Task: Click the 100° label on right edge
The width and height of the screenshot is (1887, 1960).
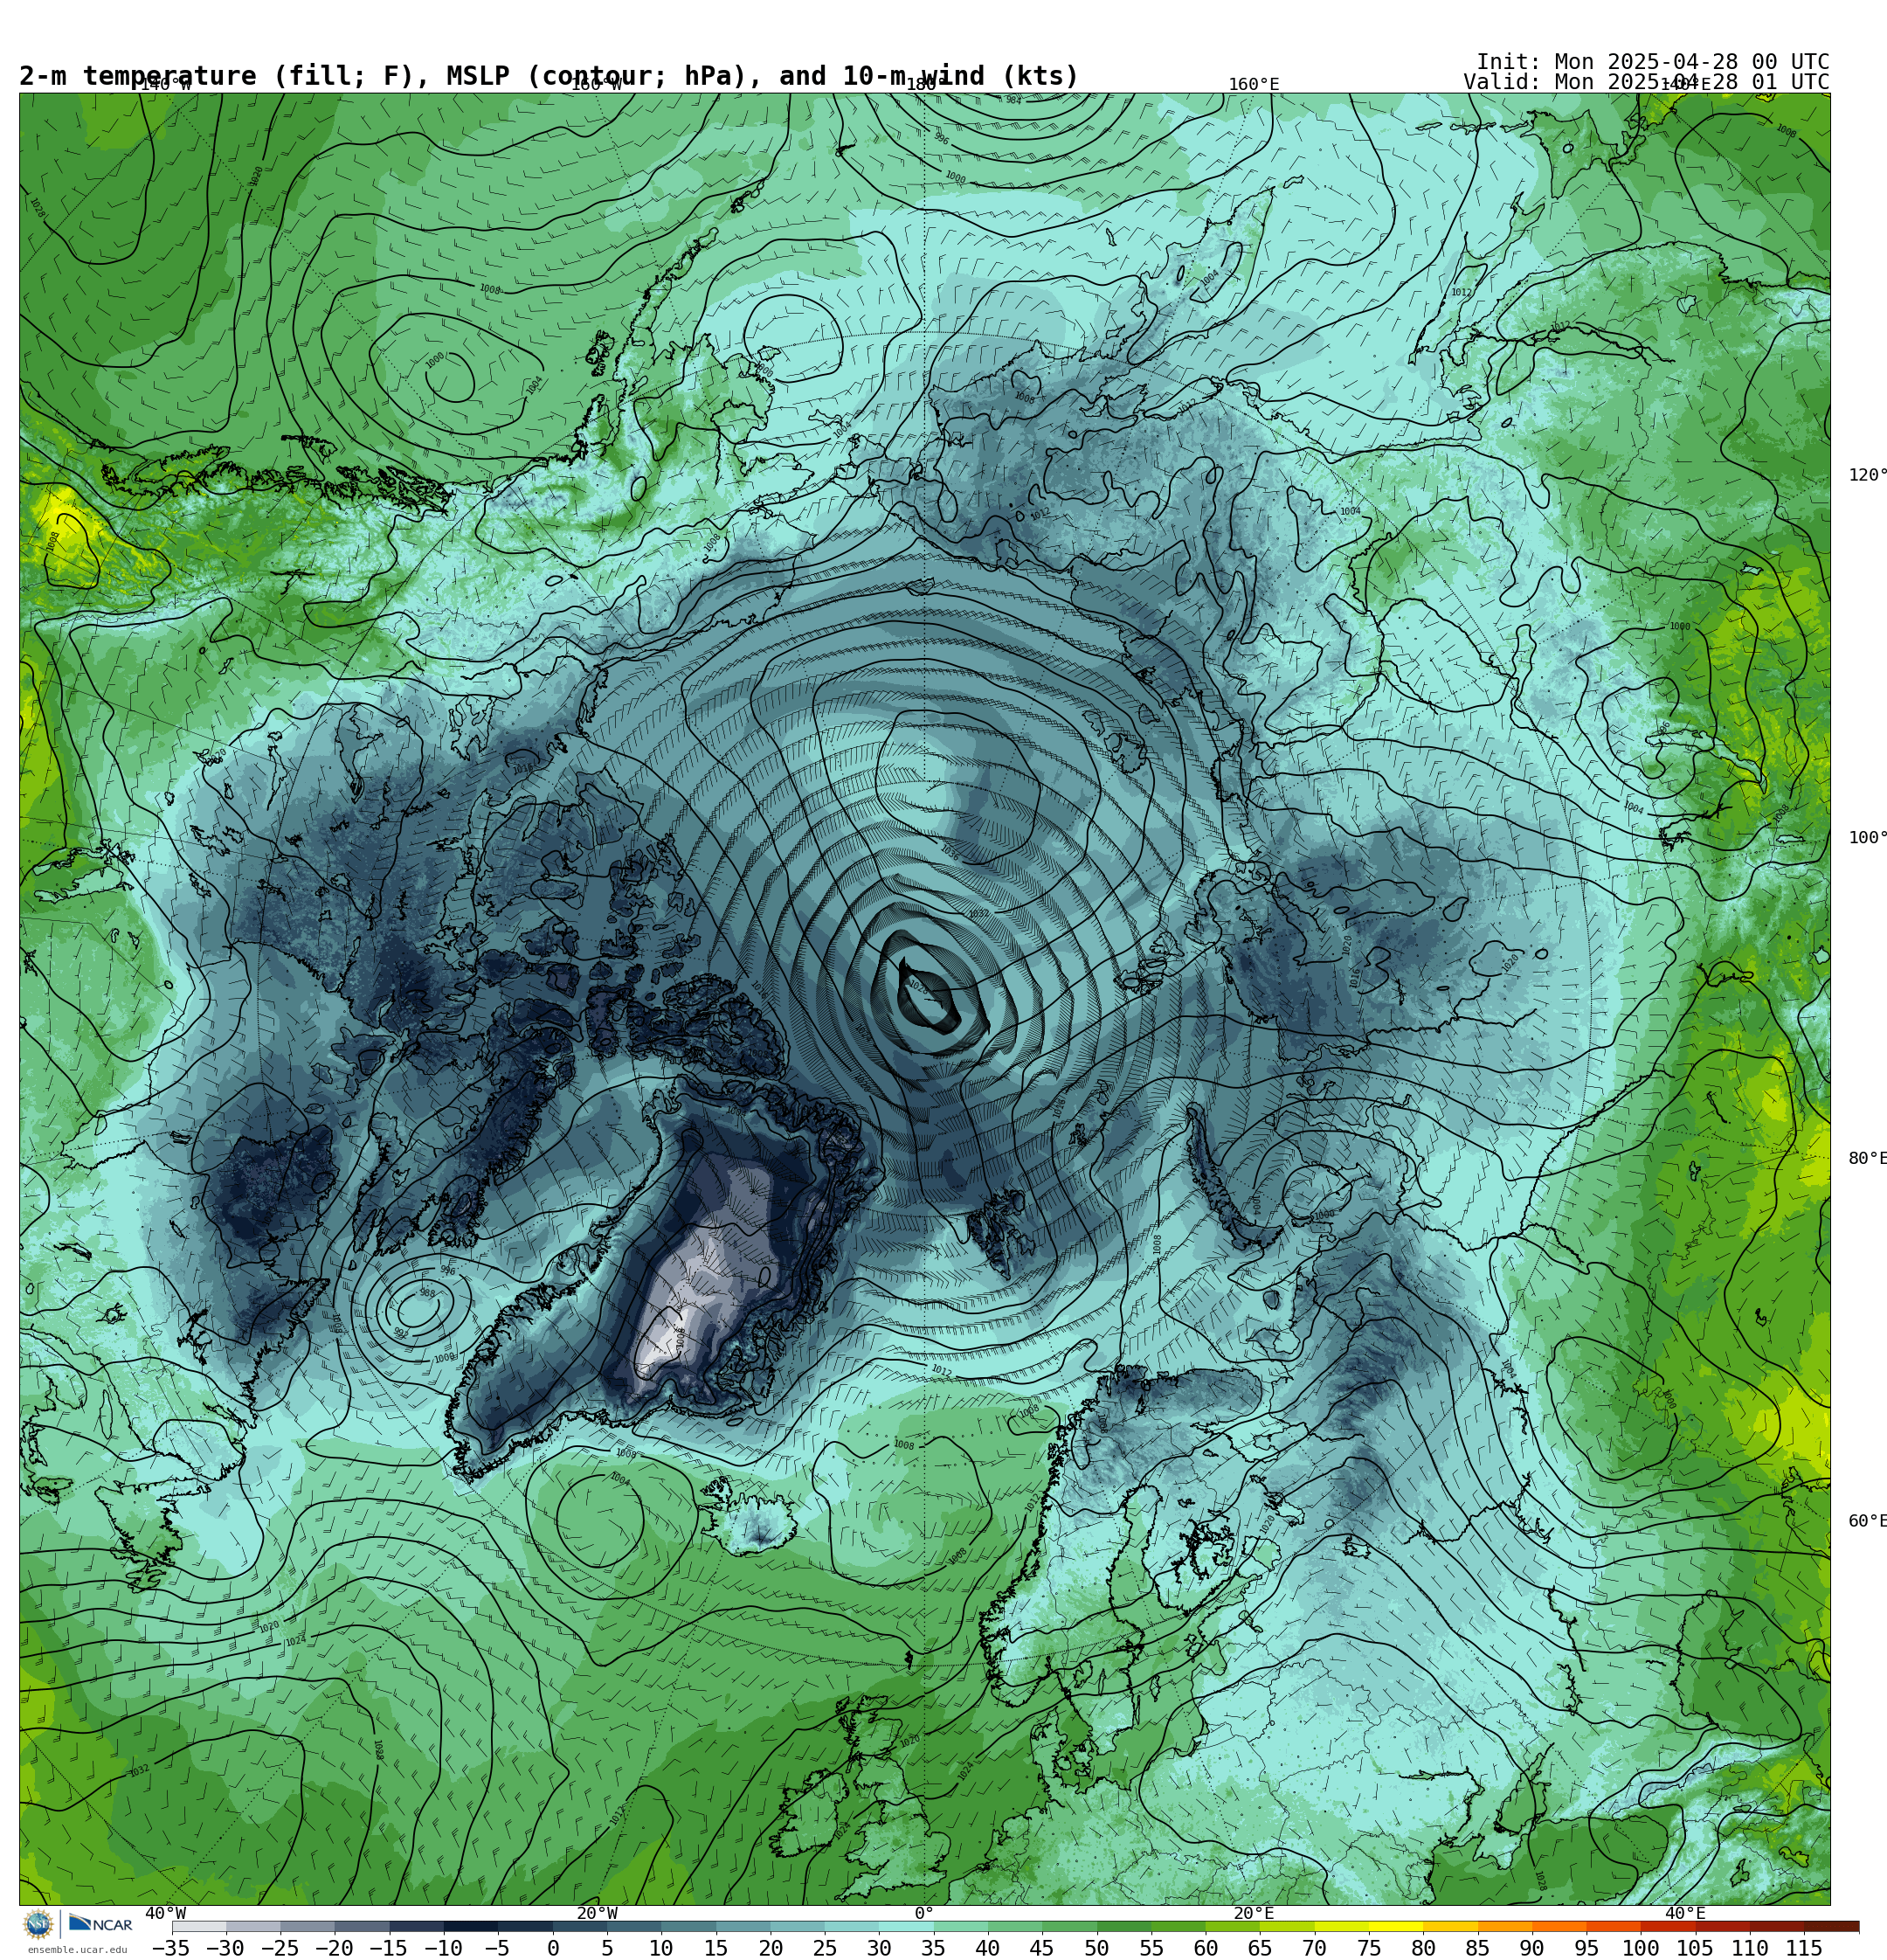Action: (x=1867, y=838)
